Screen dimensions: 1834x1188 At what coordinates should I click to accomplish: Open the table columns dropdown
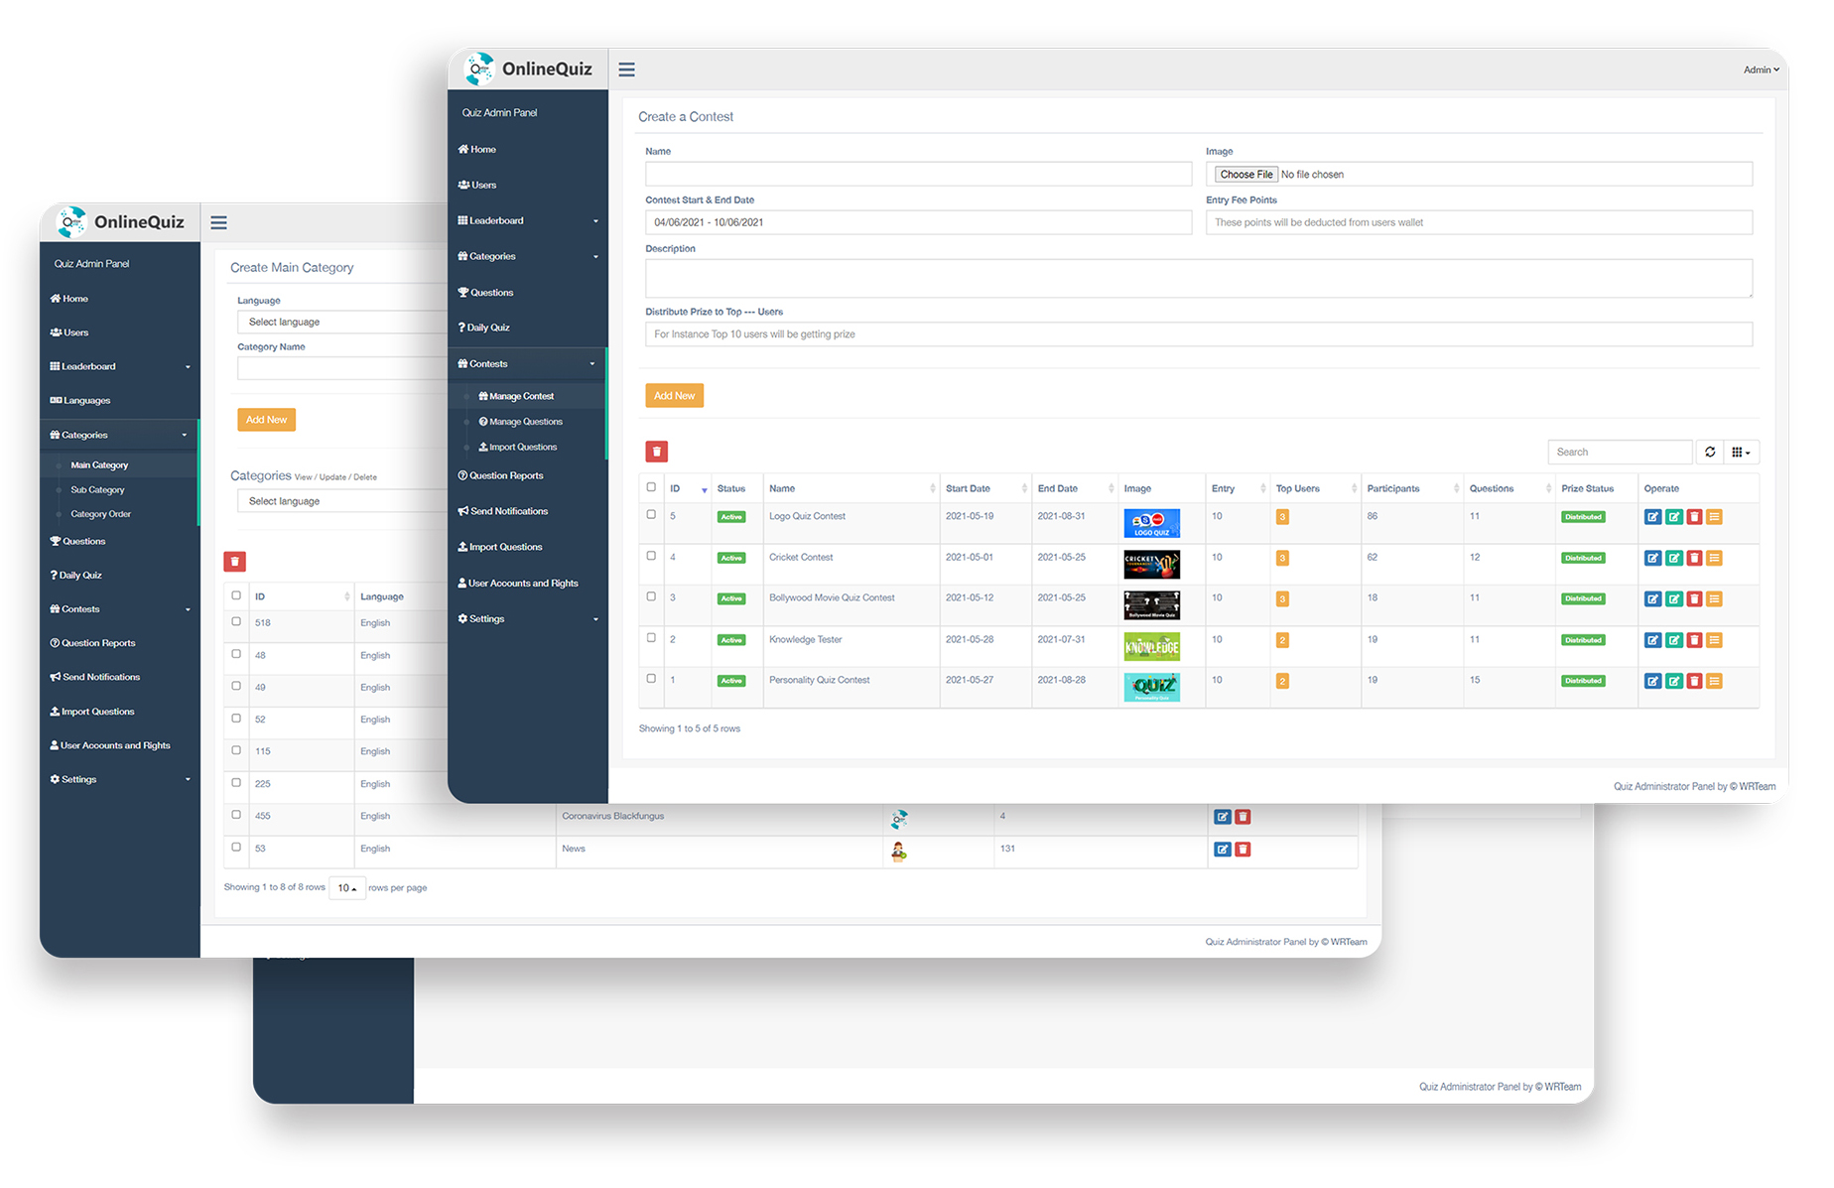pyautogui.click(x=1741, y=453)
